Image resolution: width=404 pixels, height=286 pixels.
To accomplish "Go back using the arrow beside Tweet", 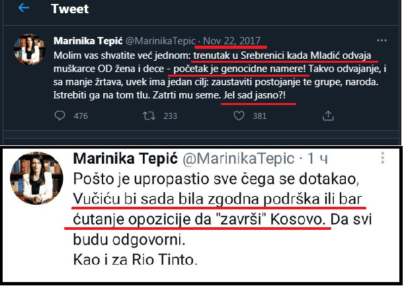I will tap(23, 9).
